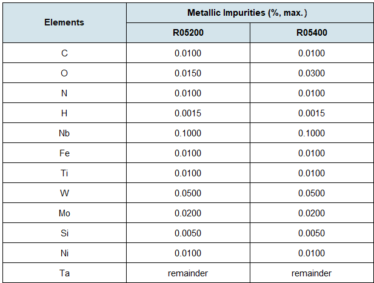
Task: Select the Nb value under R05400
Action: [x=311, y=133]
